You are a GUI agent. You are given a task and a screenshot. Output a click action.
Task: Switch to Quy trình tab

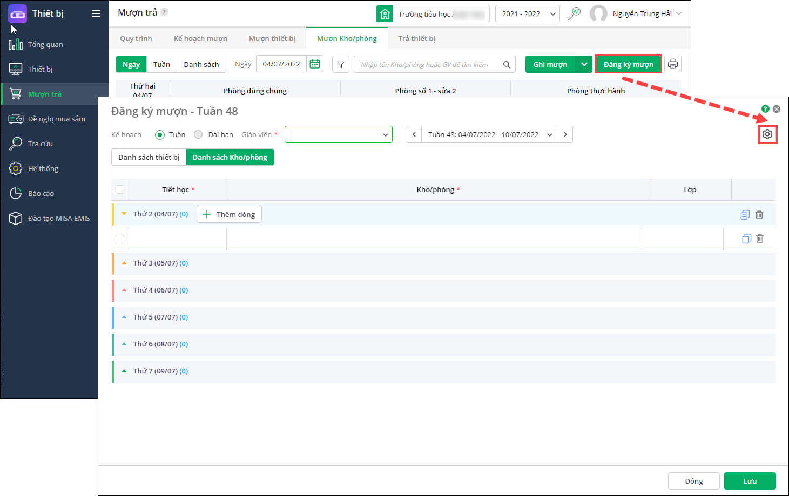[x=136, y=38]
